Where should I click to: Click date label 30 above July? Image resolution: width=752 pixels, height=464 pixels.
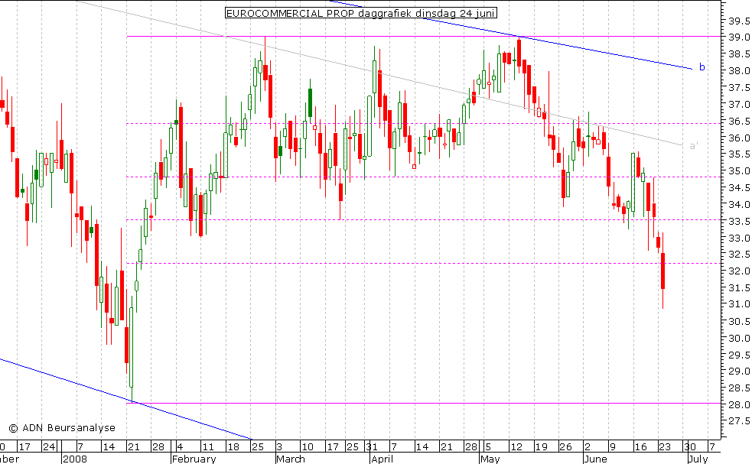(x=690, y=446)
